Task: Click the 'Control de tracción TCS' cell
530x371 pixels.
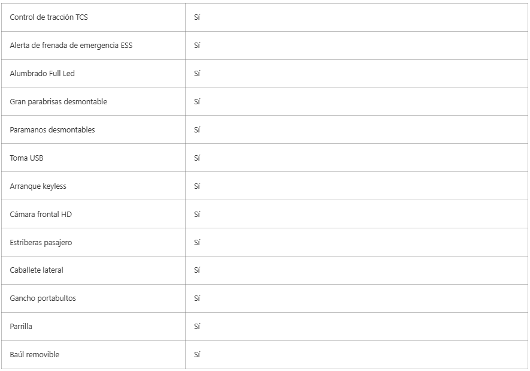Action: click(x=49, y=17)
